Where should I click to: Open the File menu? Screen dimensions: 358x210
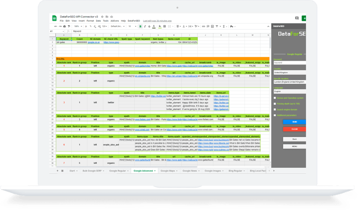click(62, 21)
